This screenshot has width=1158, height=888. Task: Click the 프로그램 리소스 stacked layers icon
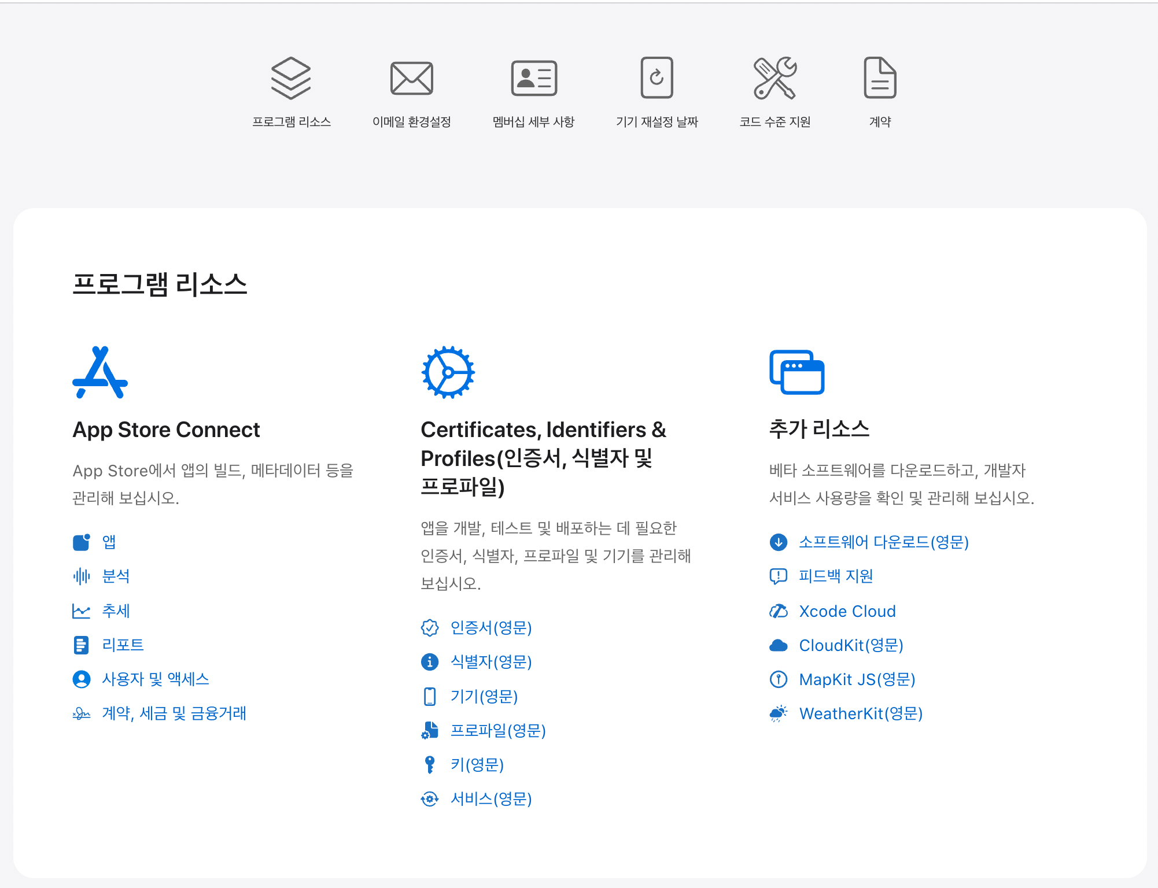click(x=291, y=78)
